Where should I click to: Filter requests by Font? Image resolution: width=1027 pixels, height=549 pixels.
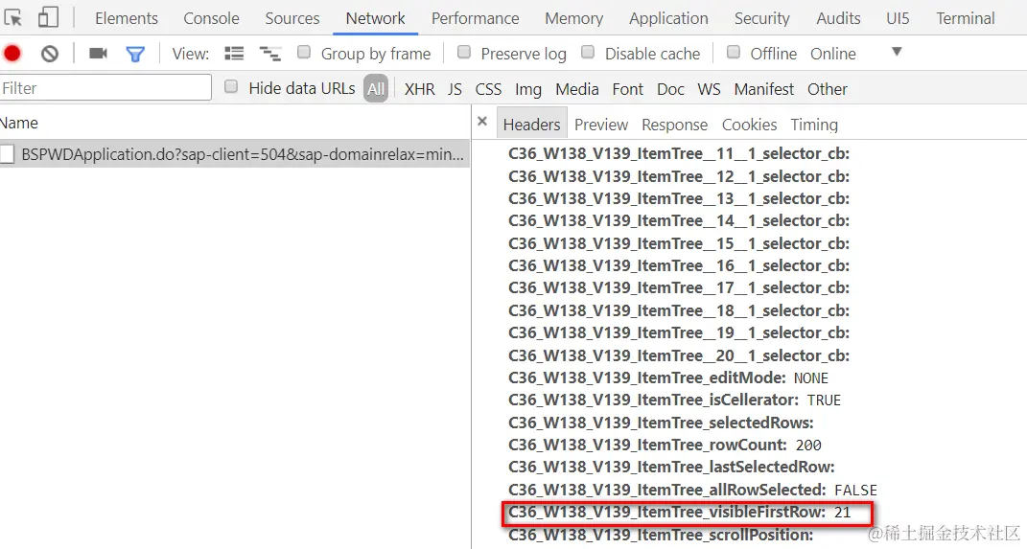click(x=628, y=89)
